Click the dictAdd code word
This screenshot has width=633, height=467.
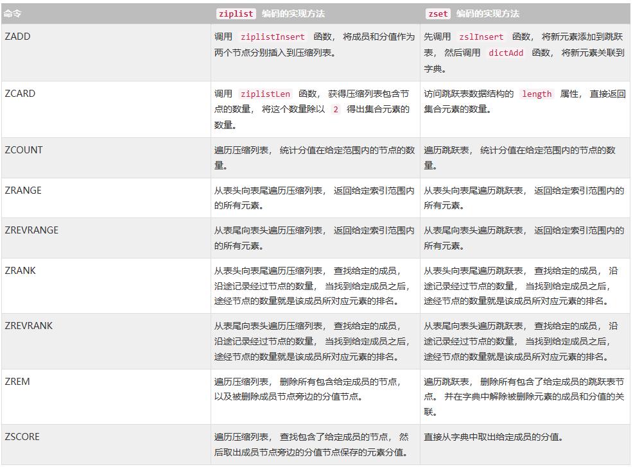506,53
